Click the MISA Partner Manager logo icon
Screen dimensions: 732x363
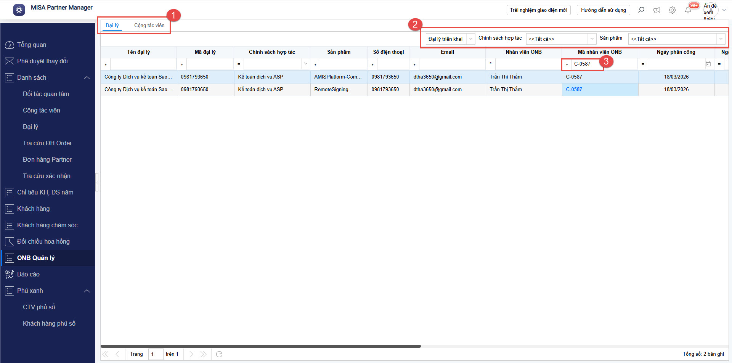pyautogui.click(x=19, y=10)
